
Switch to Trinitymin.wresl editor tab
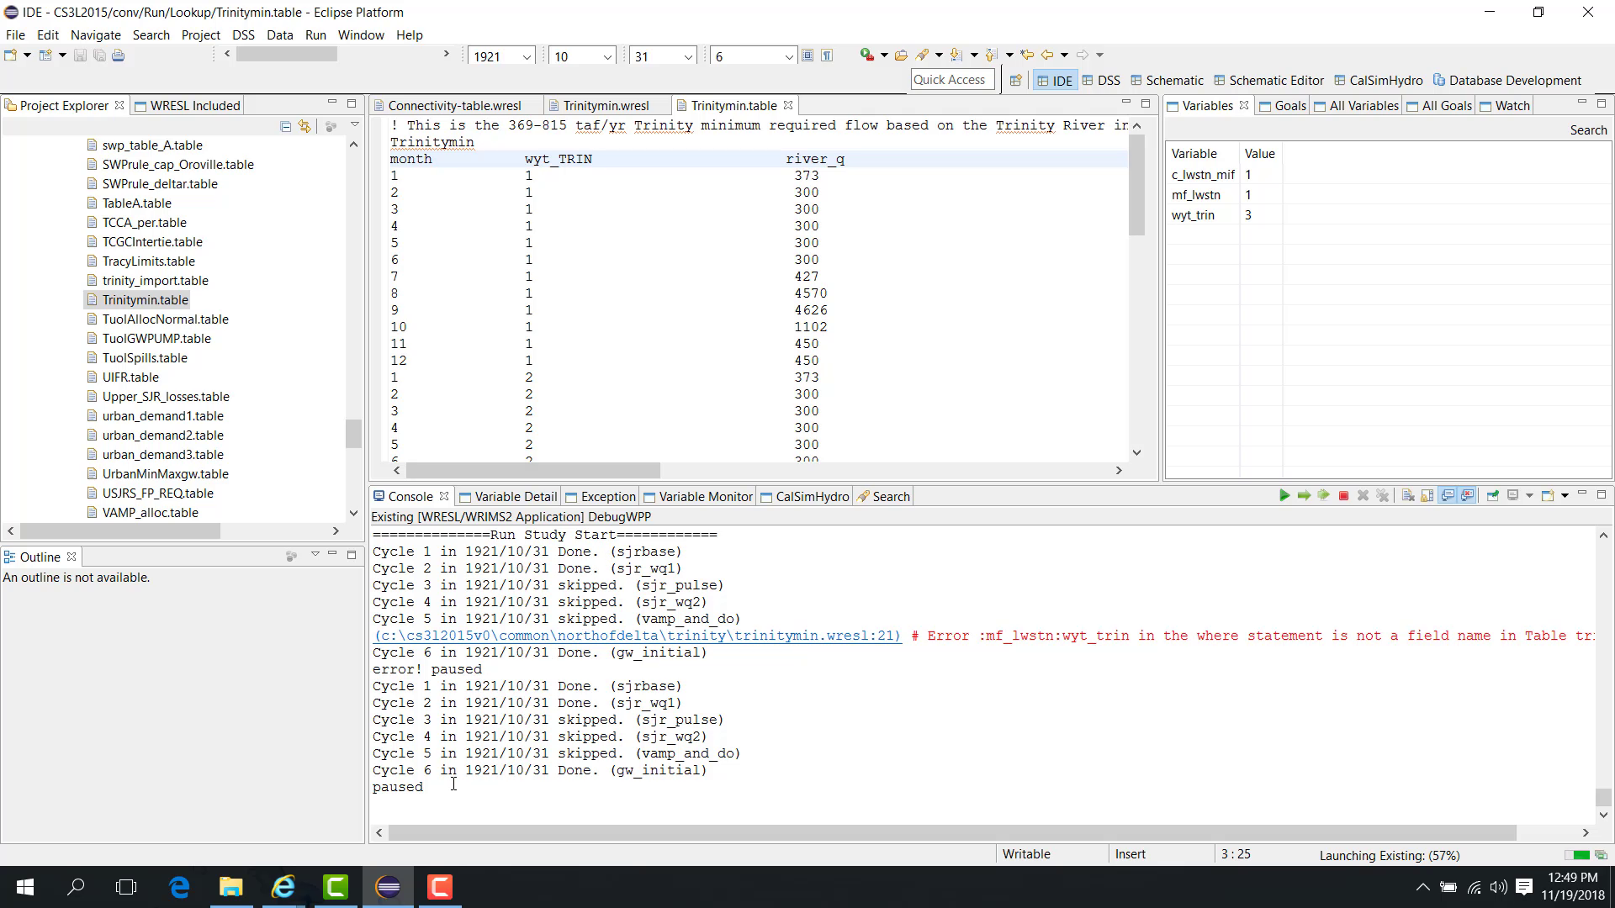[606, 106]
